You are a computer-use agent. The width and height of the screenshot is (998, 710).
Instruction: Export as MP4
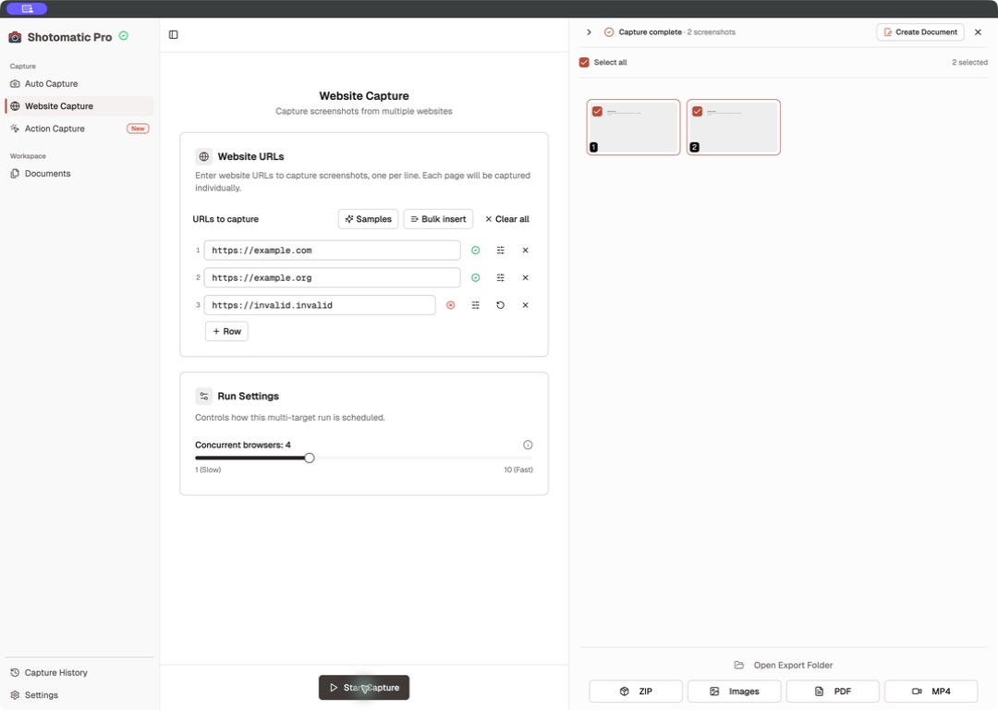click(x=931, y=691)
